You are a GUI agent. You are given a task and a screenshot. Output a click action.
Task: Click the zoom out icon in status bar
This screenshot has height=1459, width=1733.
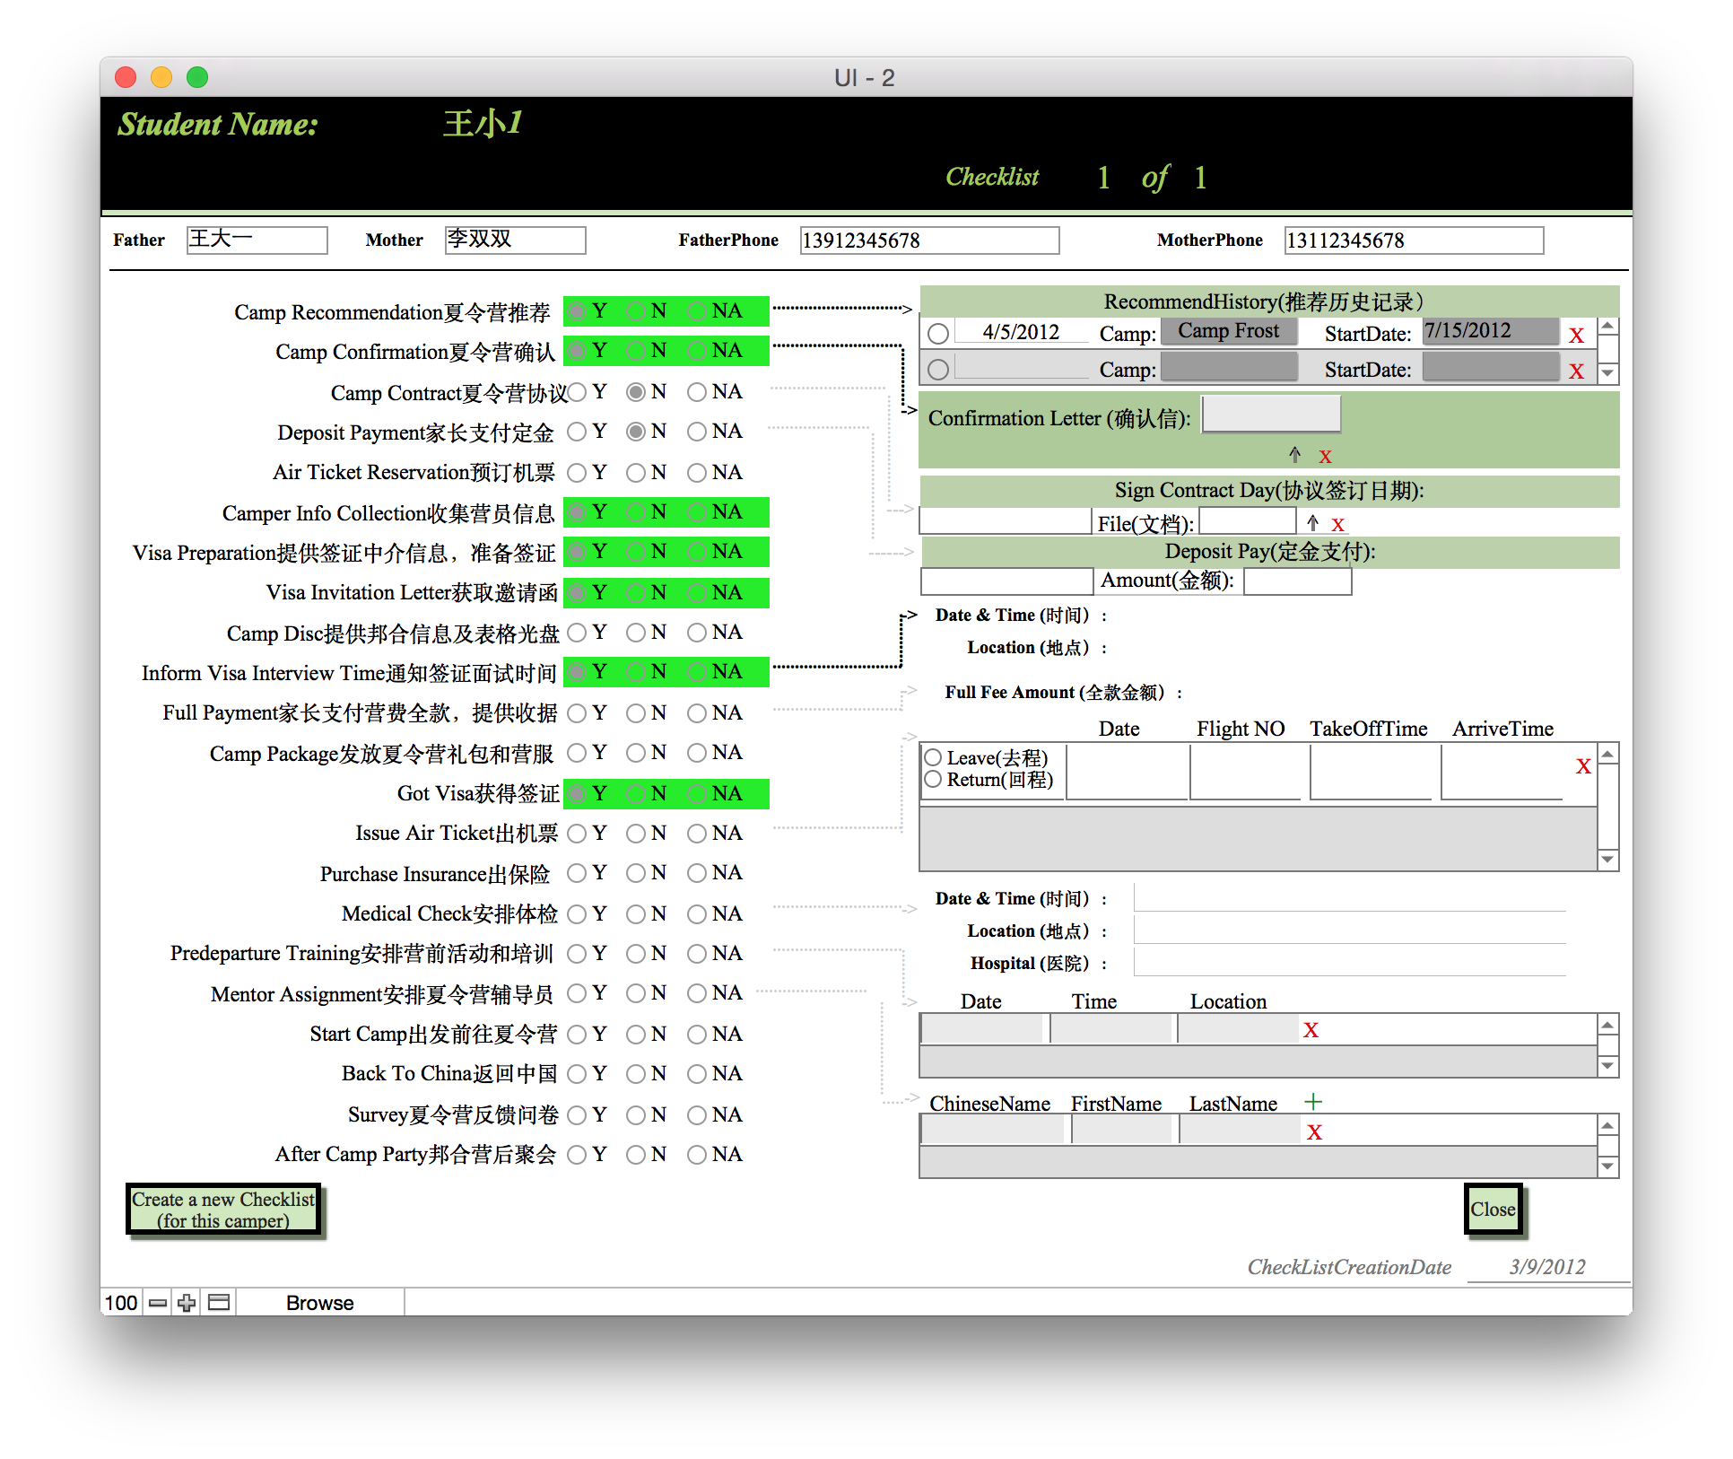click(x=158, y=1303)
